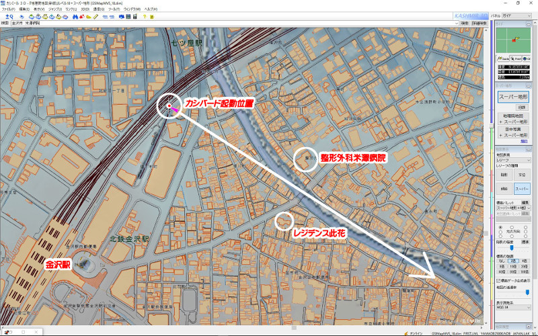This screenshot has height=336, width=538.
Task: Select the yellow ruler measure tool
Action: [95, 16]
